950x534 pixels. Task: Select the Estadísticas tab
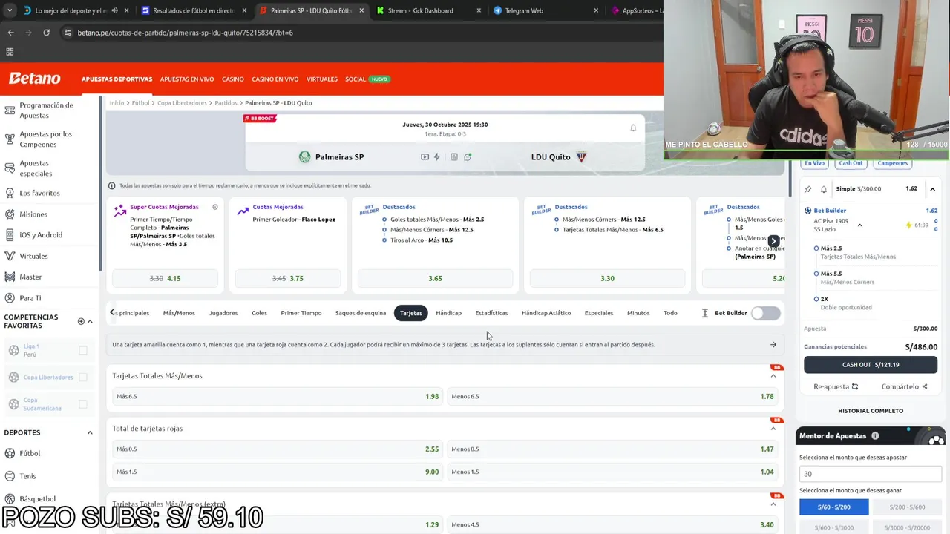point(491,313)
